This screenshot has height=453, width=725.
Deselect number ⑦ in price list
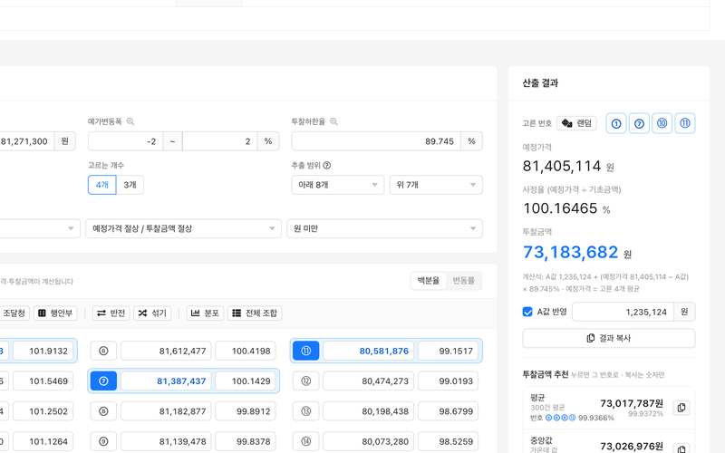(x=103, y=381)
